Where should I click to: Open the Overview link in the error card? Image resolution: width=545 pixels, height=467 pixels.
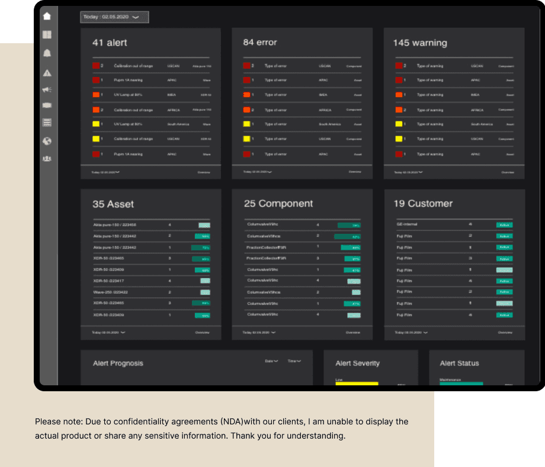[x=355, y=172]
